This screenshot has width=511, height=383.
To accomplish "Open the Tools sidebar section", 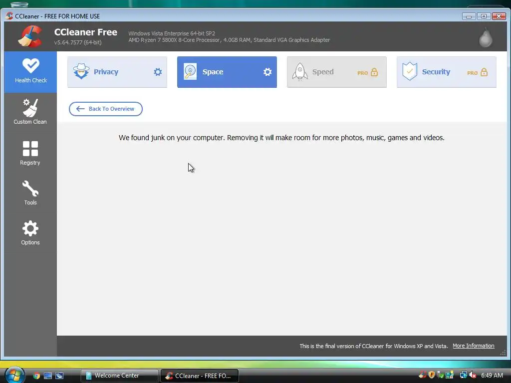I will (30, 193).
